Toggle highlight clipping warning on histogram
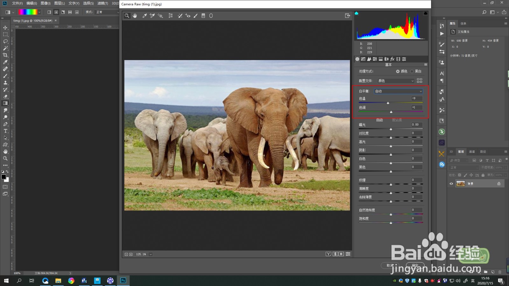The height and width of the screenshot is (286, 509). 425,13
